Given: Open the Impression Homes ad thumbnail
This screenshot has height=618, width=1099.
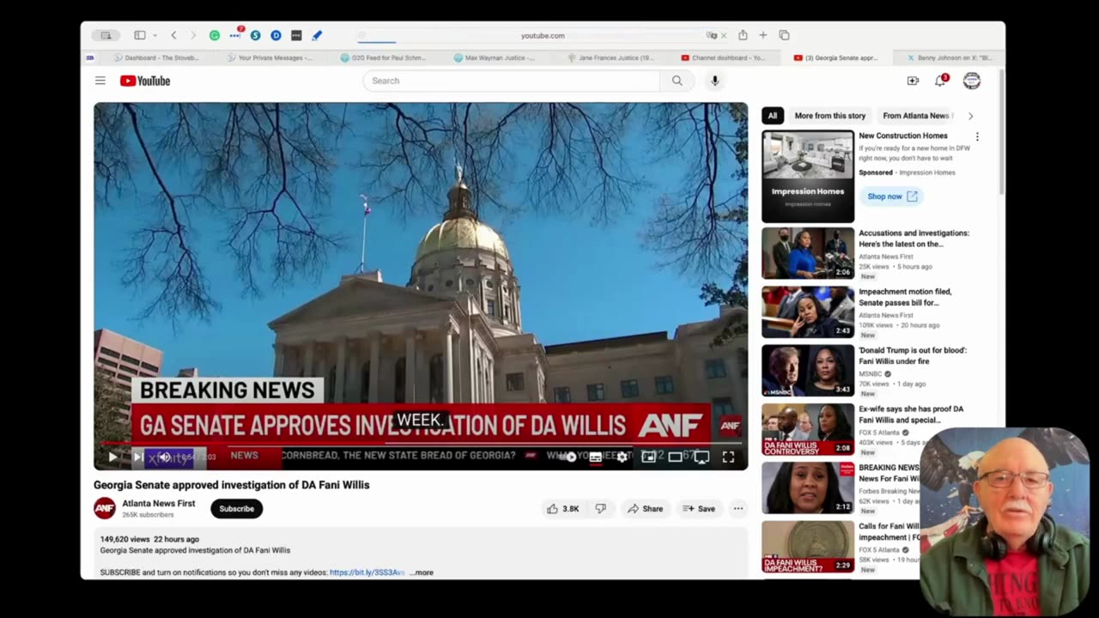Looking at the screenshot, I should point(808,176).
